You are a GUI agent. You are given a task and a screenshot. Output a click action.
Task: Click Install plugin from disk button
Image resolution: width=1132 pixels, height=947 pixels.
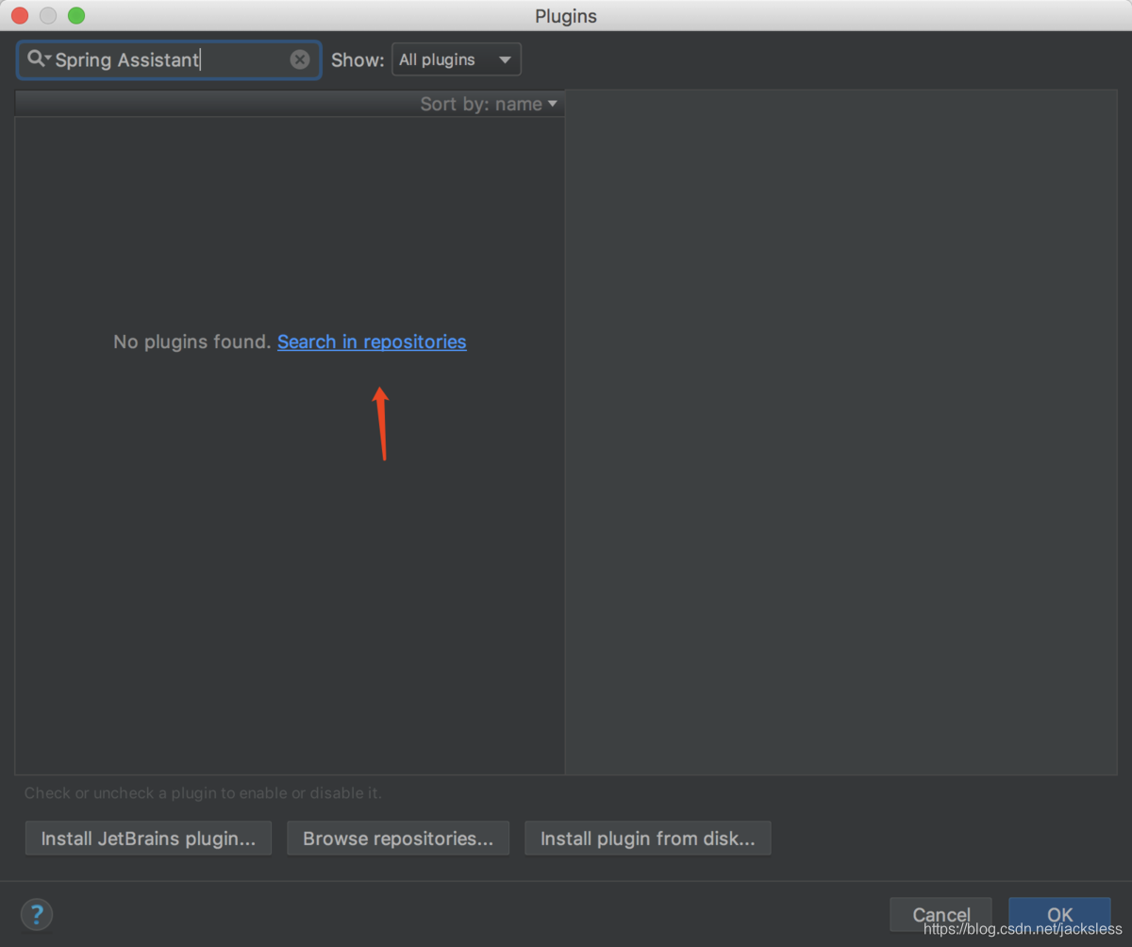647,839
